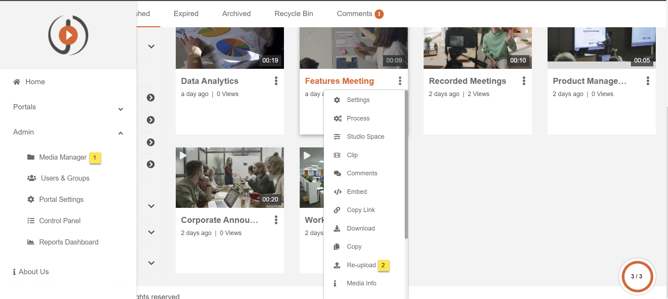This screenshot has height=299, width=668.
Task: Open three-dot menu for Data Analytics
Action: pos(276,81)
